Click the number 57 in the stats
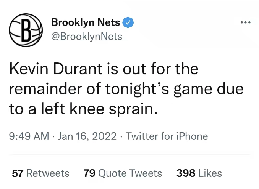The width and height of the screenshot is (259, 189). 18,173
